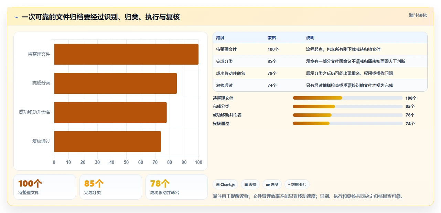Select the 数据卡片 chip
This screenshot has width=441, height=213.
pos(297,184)
